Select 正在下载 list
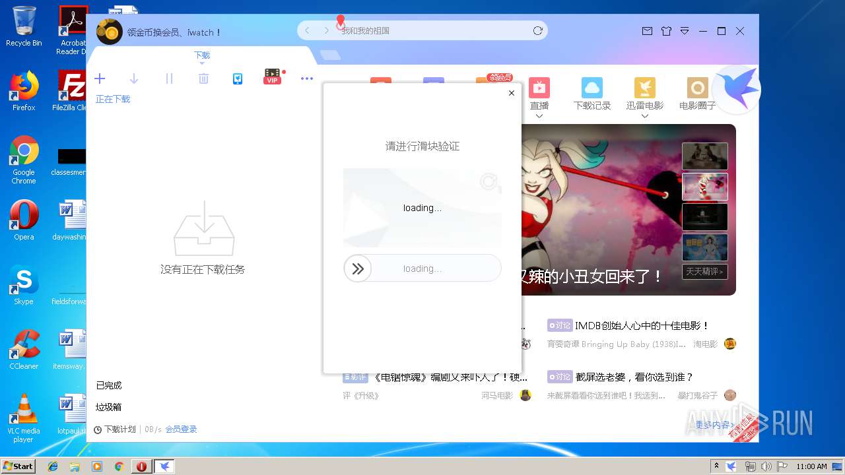This screenshot has width=845, height=475. (113, 99)
